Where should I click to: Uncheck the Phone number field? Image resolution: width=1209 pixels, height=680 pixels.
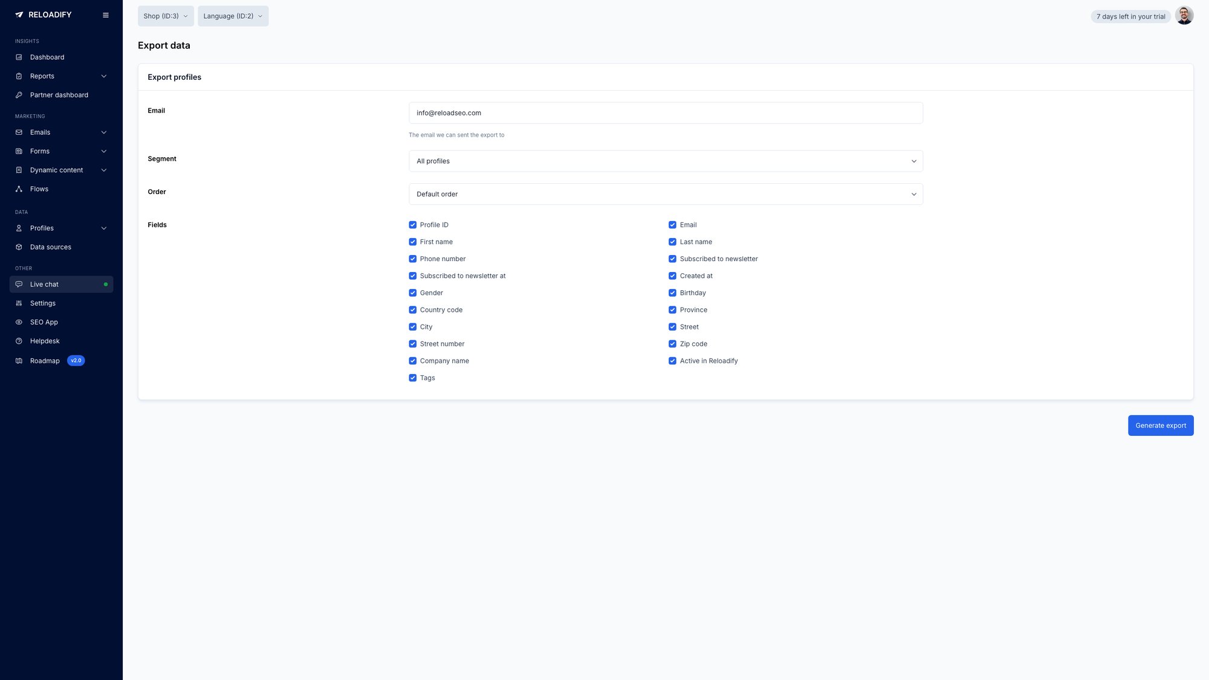[x=413, y=259]
